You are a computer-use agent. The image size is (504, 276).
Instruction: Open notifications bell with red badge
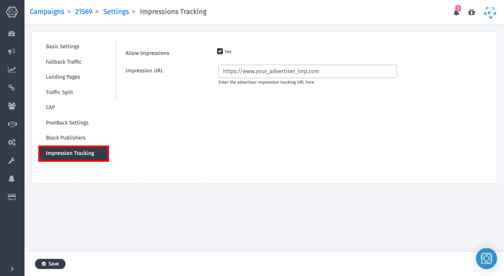point(456,12)
